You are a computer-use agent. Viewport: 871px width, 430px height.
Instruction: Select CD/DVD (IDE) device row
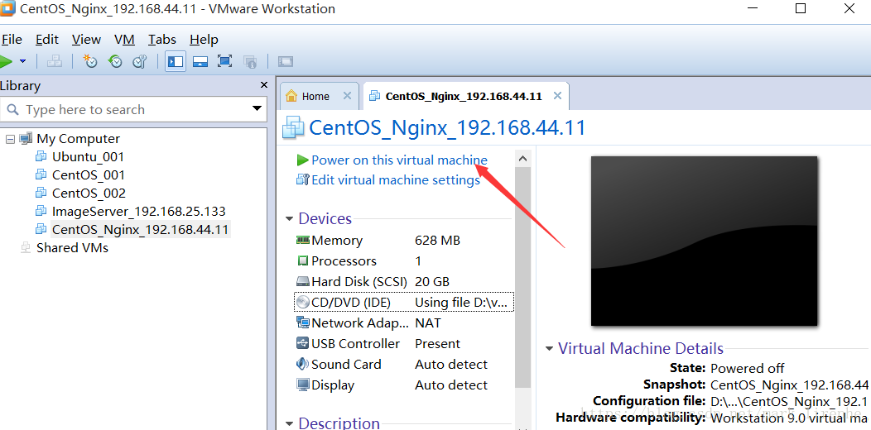click(404, 303)
